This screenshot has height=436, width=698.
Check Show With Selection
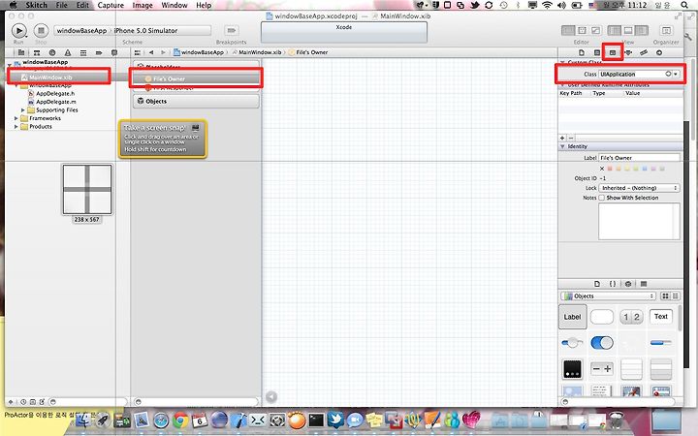[602, 198]
